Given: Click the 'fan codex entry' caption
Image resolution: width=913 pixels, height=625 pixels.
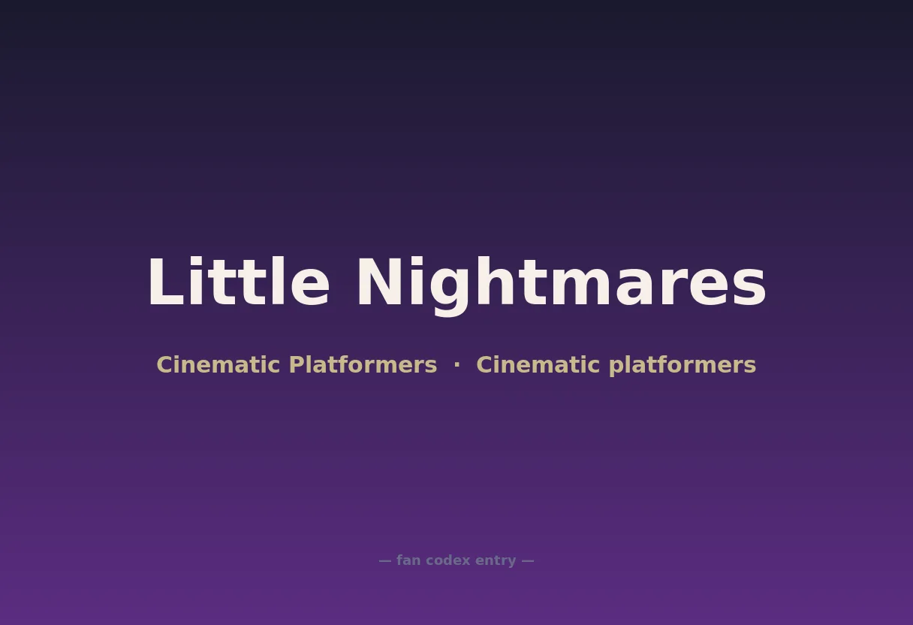Looking at the screenshot, I should (456, 560).
